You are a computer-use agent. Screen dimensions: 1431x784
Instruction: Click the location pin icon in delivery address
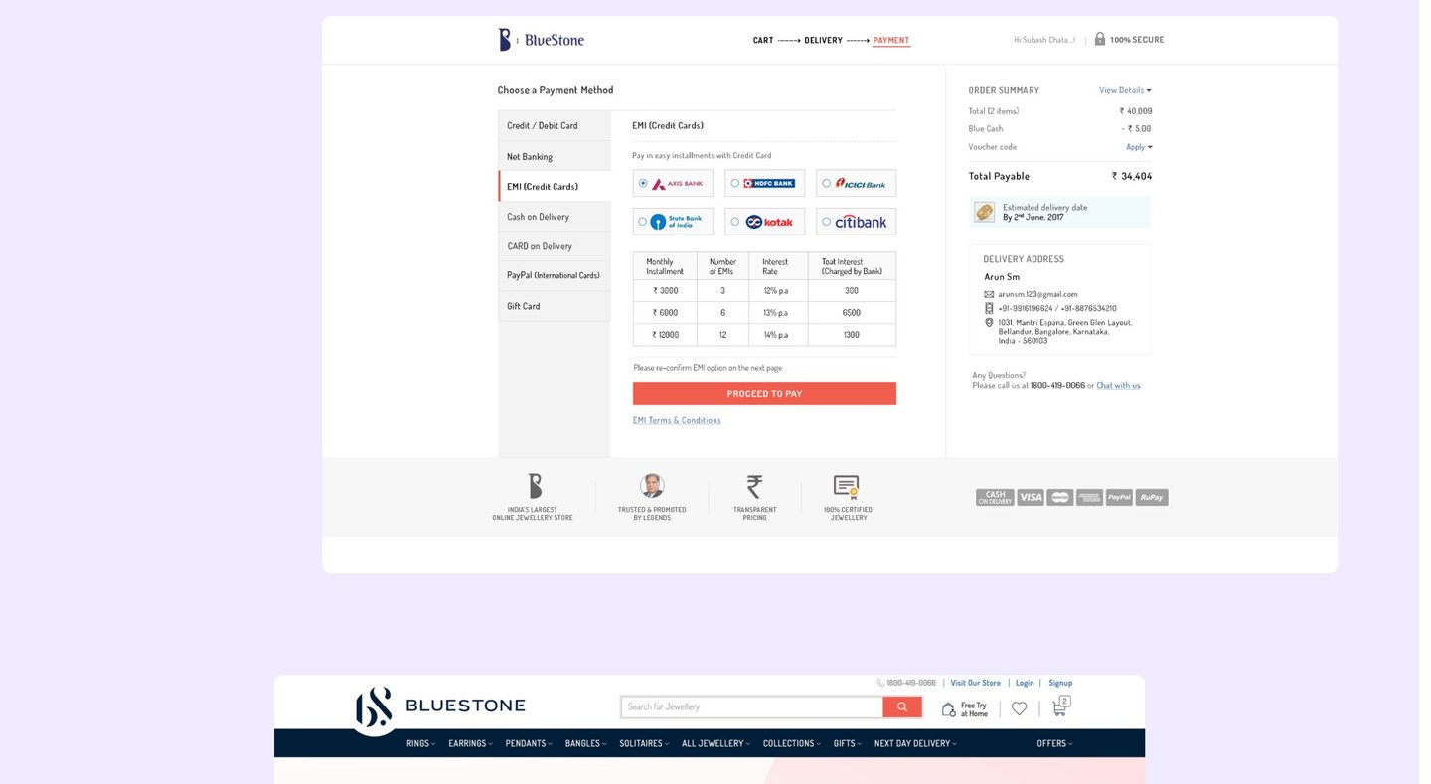[x=989, y=322]
